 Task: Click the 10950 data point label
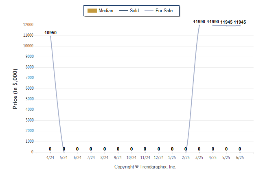[50, 33]
